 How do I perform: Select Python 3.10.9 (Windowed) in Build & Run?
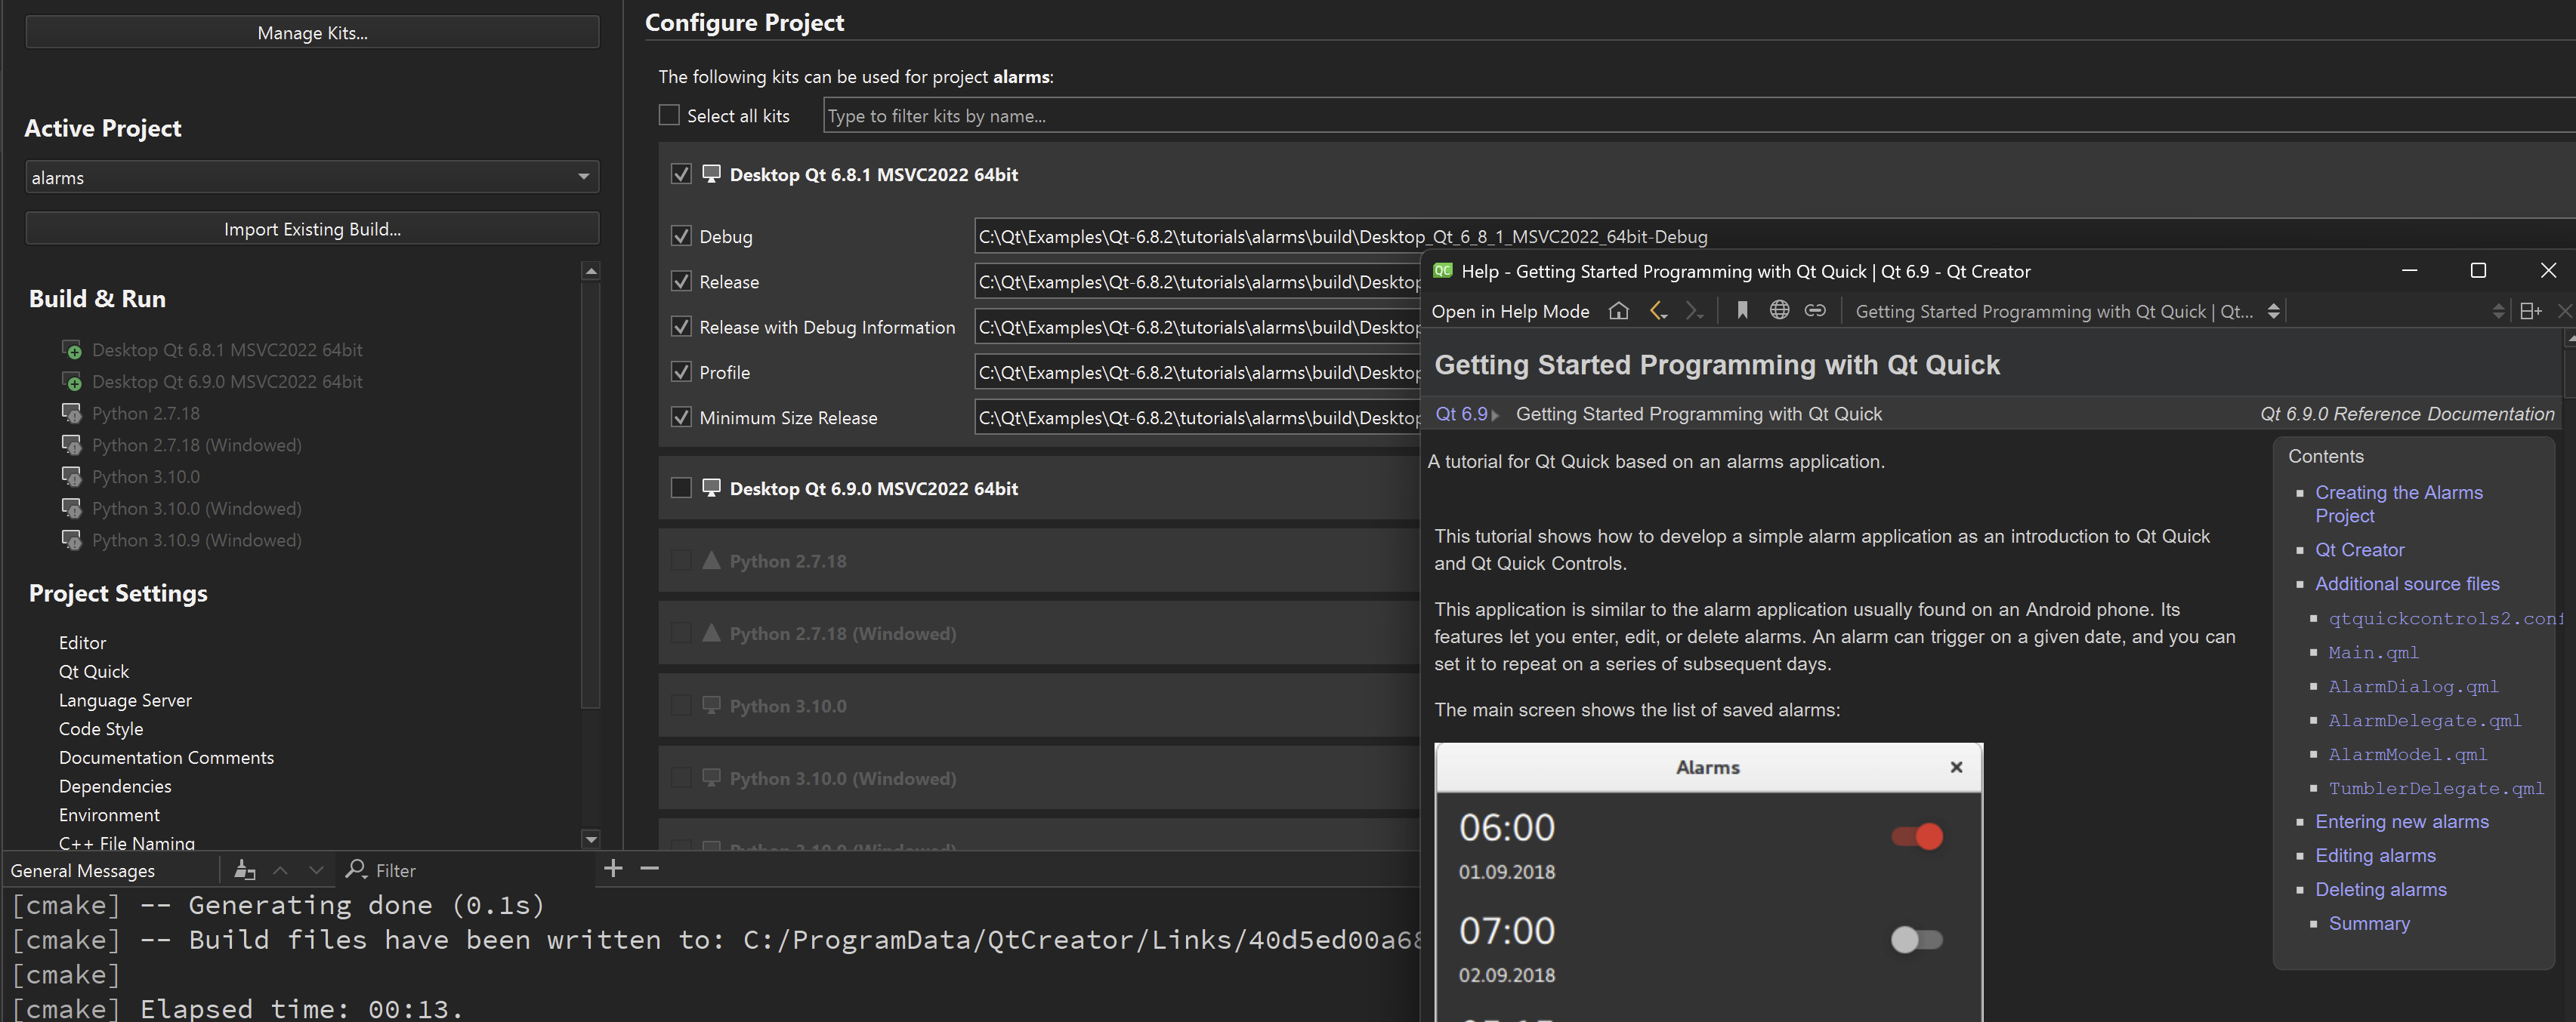[x=196, y=540]
